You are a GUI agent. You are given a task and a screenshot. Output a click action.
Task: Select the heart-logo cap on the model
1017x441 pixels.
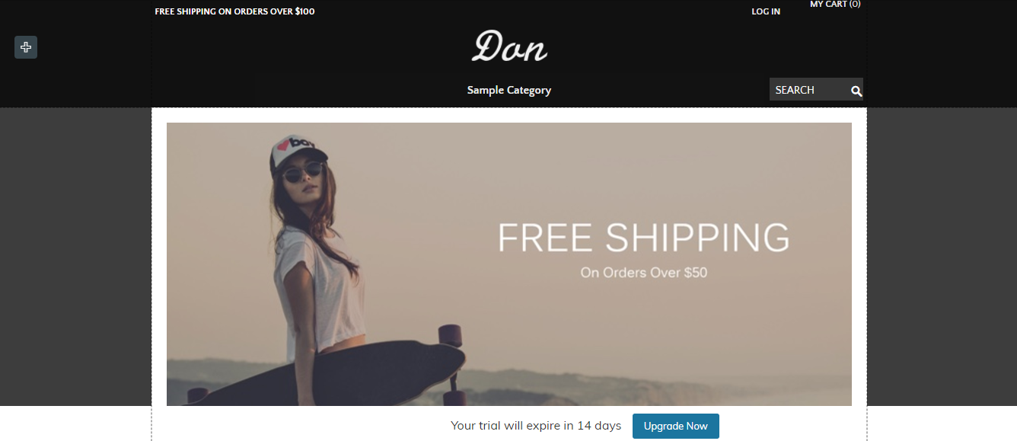(297, 151)
